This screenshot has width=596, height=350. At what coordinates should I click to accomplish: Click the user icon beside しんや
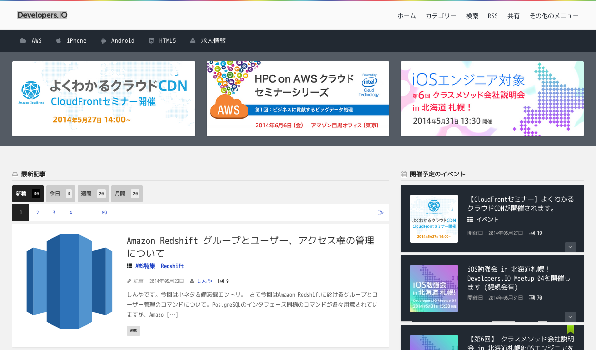coord(192,281)
